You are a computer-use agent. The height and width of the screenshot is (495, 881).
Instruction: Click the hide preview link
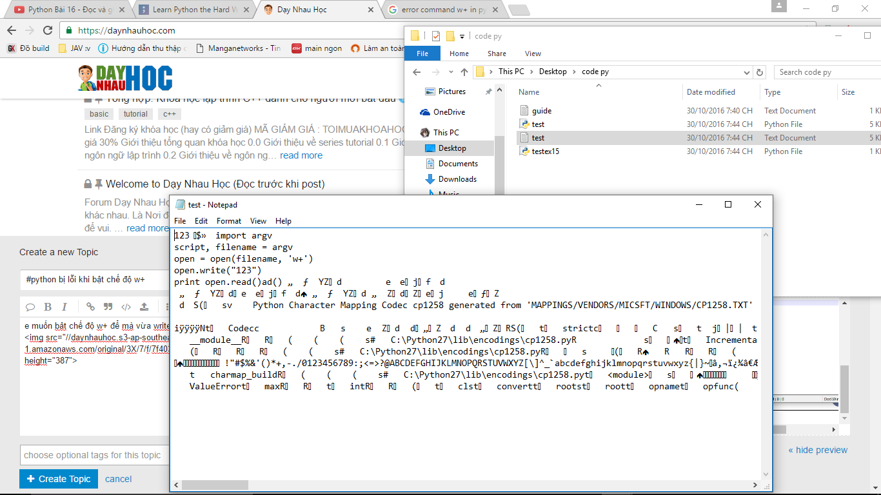818,450
